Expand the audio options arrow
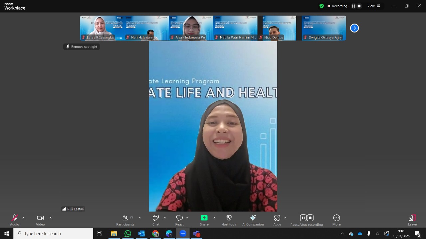 pos(23,218)
